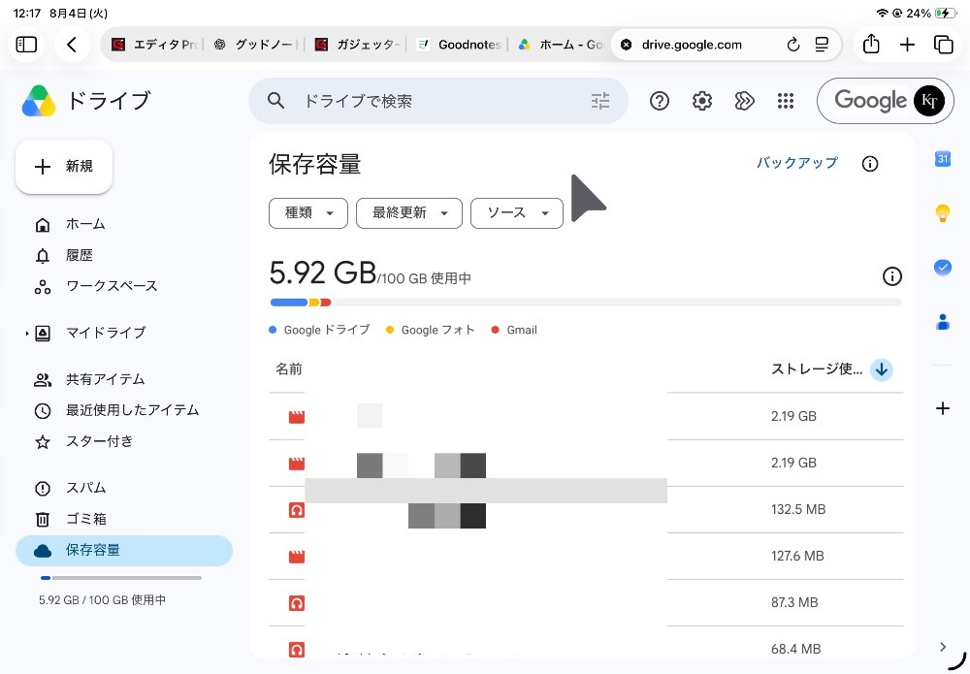Switch to the ガジェッター tab
Screen dimensions: 970x674
pos(356,45)
